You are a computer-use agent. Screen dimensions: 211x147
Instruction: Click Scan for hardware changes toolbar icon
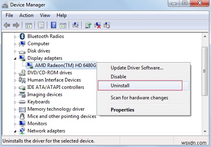76,25
